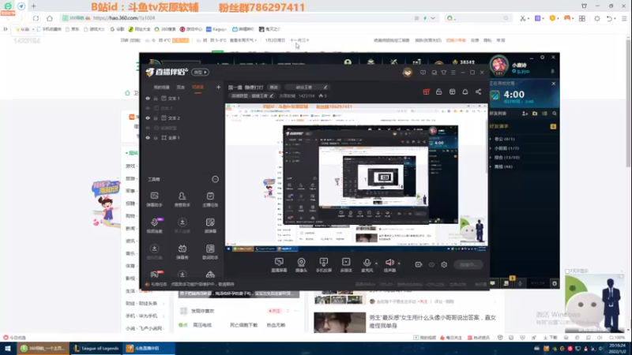Viewport: 632px width, 355px height.
Task: Open friend requests badge in League client
Action: (553, 126)
